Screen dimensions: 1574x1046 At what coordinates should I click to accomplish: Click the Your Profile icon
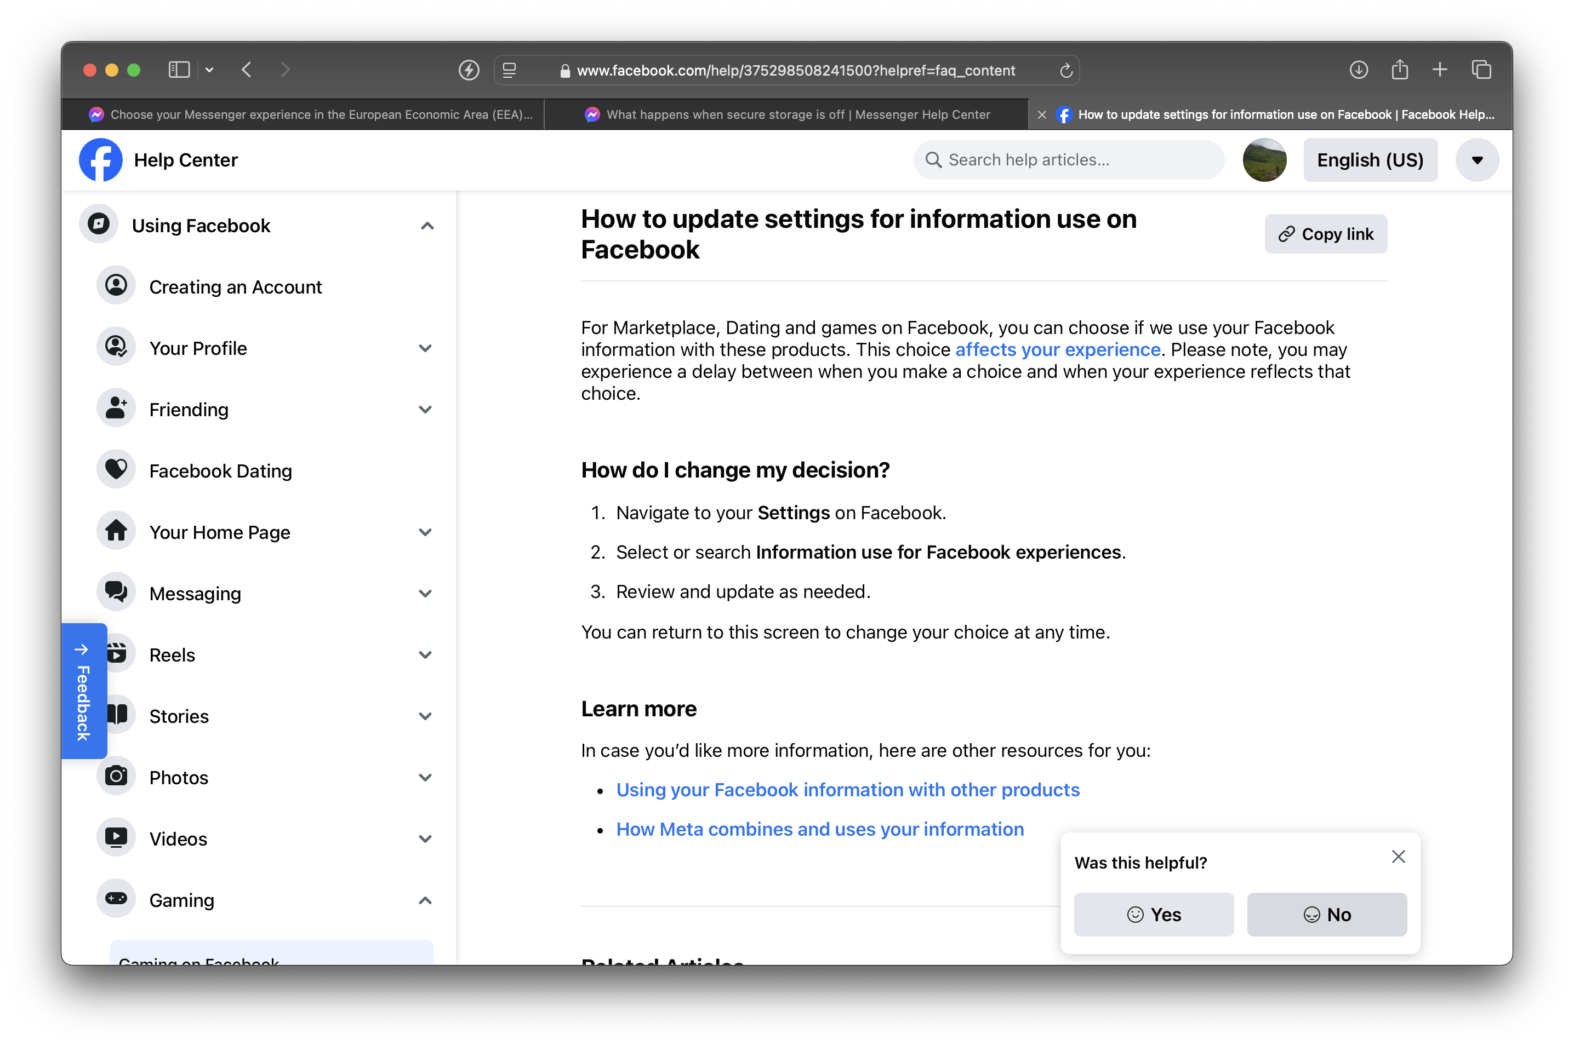tap(116, 347)
